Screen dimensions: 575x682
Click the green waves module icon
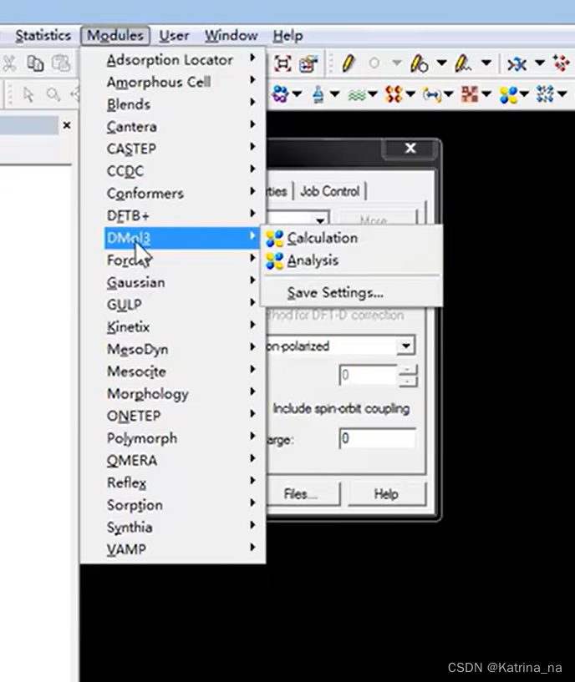click(x=357, y=94)
